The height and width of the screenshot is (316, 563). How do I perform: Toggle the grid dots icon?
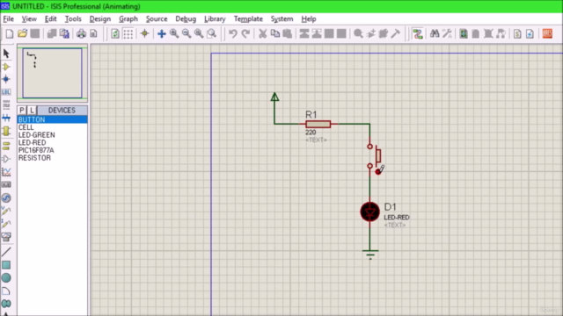point(128,33)
